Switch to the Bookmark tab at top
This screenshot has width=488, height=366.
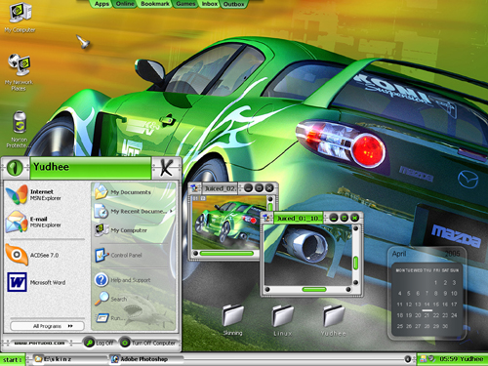[155, 4]
